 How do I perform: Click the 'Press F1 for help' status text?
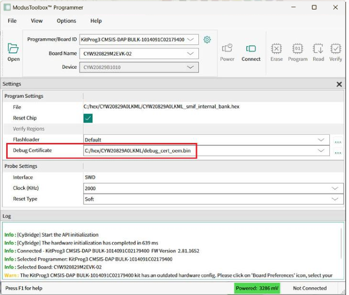click(24, 288)
